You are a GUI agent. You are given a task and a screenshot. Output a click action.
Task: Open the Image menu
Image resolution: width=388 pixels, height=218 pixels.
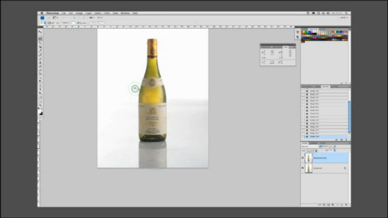coord(79,13)
